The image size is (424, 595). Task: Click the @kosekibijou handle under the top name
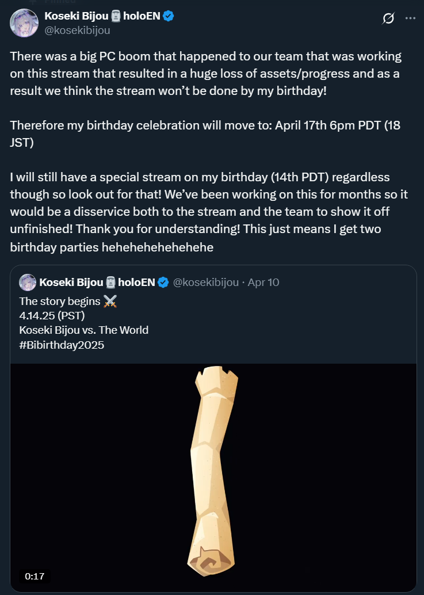pos(77,30)
